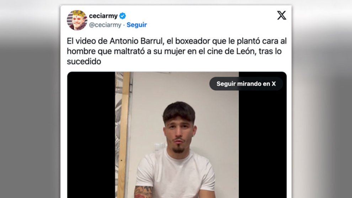352x198 pixels.
Task: Click the dot separator before Seguir
Action: pos(124,25)
